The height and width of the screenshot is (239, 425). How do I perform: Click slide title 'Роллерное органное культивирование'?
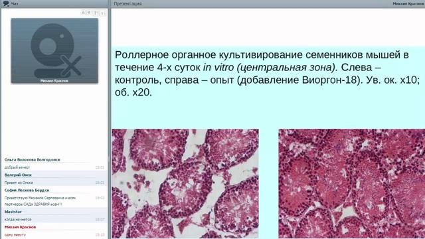click(209, 54)
